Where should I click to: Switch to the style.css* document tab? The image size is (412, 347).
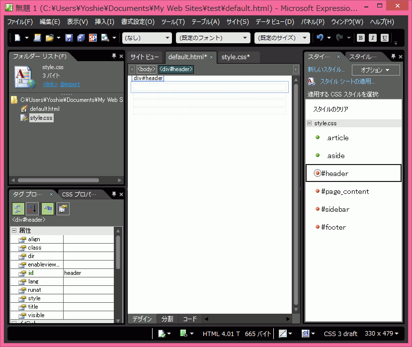coord(236,57)
